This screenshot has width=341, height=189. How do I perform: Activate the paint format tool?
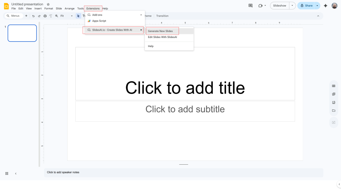click(x=51, y=16)
